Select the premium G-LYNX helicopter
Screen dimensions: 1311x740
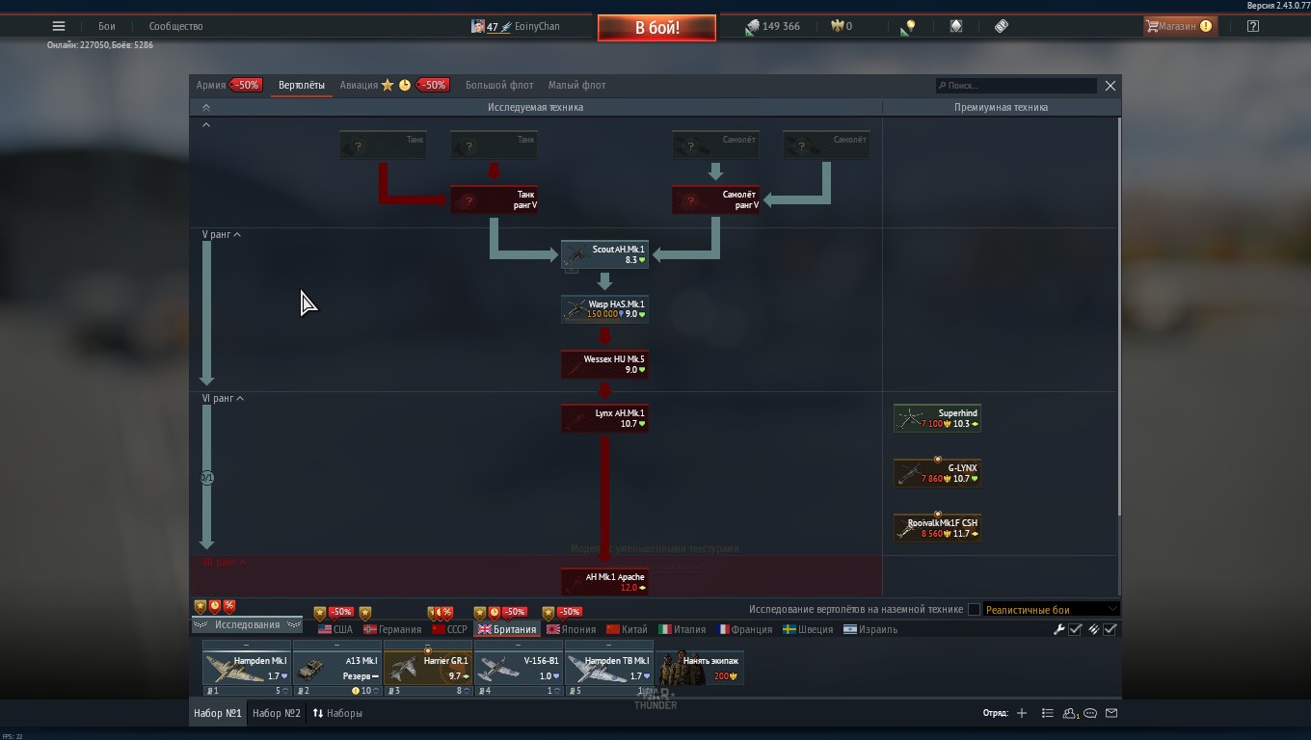(937, 473)
